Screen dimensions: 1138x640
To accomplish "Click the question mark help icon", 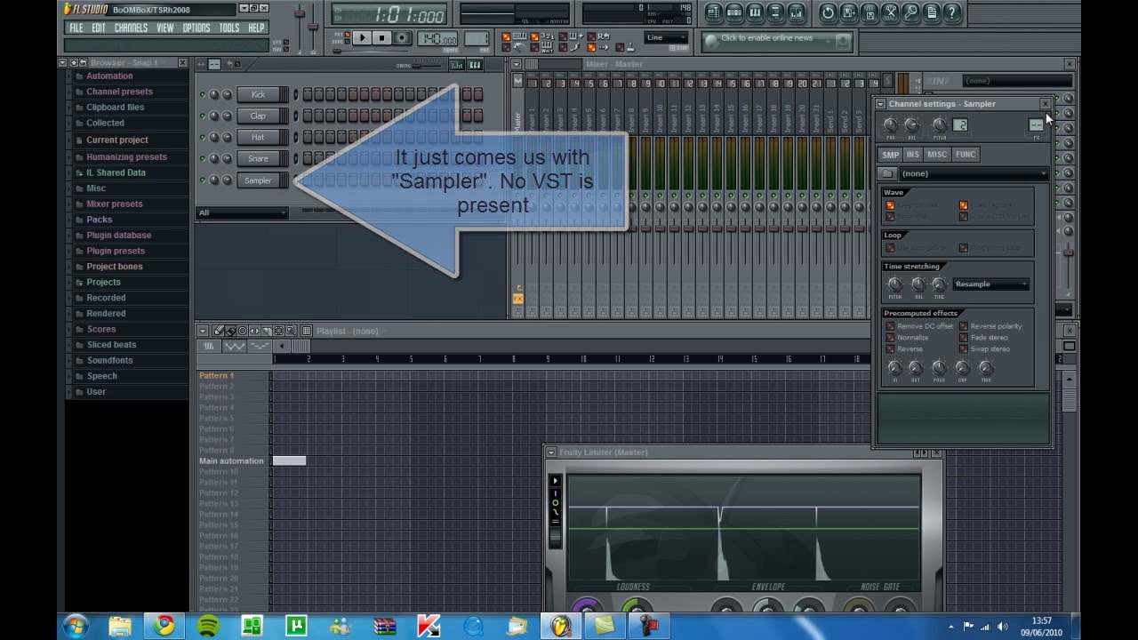I will [x=952, y=12].
